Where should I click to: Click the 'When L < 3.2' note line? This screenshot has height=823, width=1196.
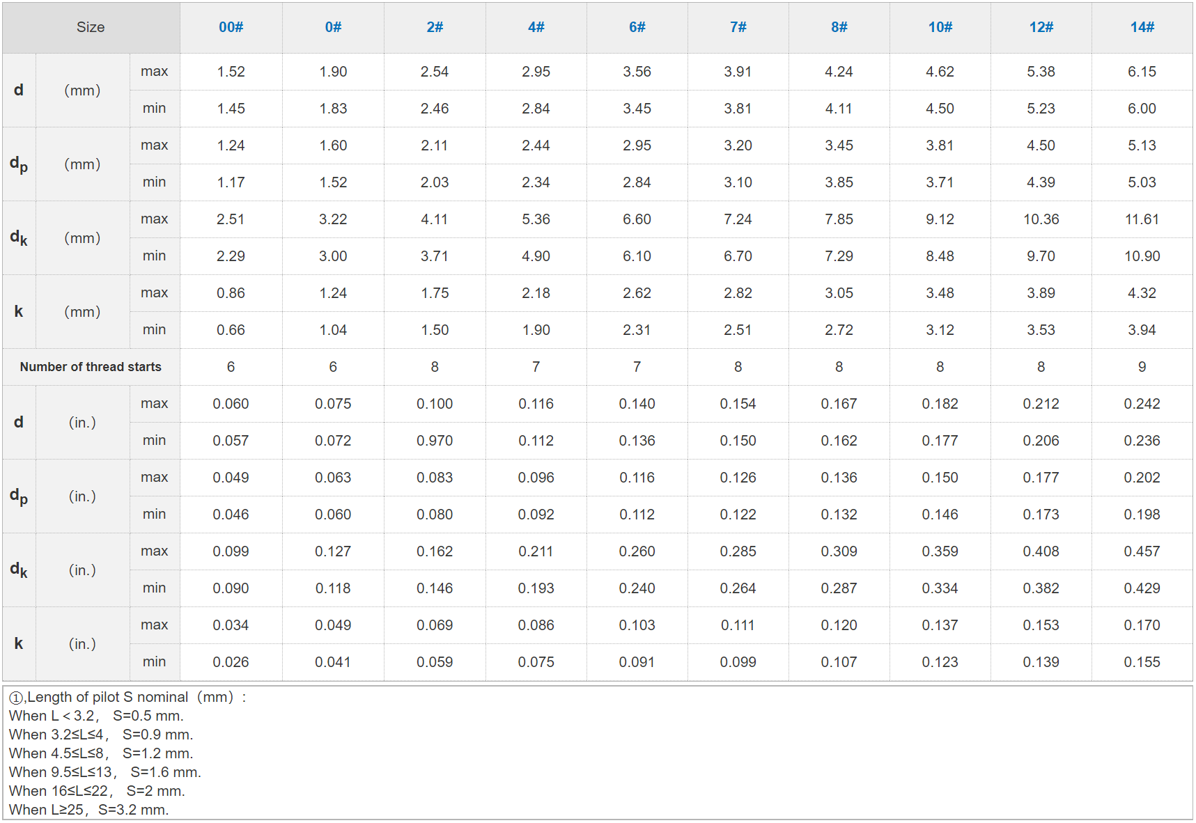(x=96, y=716)
